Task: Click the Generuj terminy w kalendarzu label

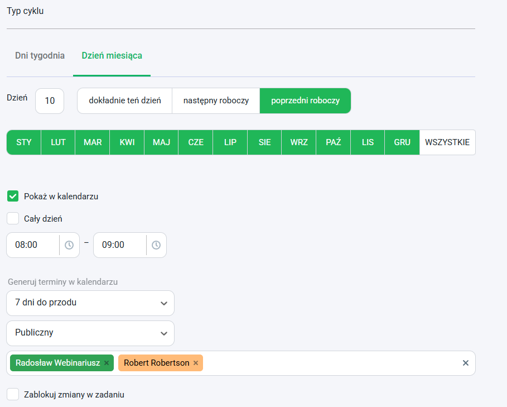Action: point(62,282)
